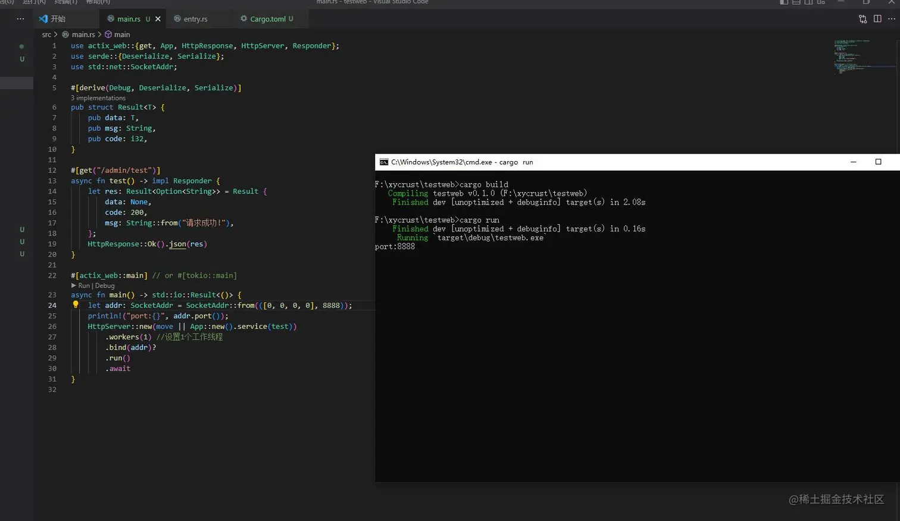900x521 pixels.
Task: Open the source control changes icon in editor toolbar
Action: (x=862, y=19)
